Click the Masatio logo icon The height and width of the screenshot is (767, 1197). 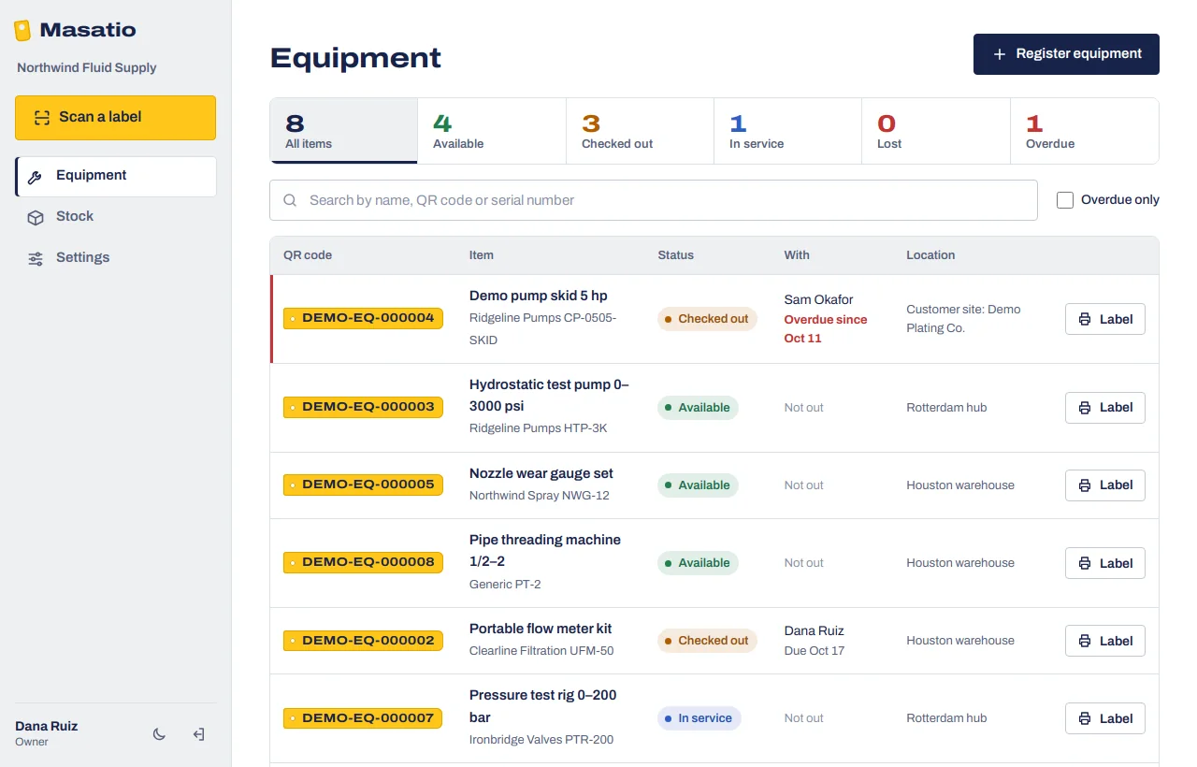click(x=22, y=31)
